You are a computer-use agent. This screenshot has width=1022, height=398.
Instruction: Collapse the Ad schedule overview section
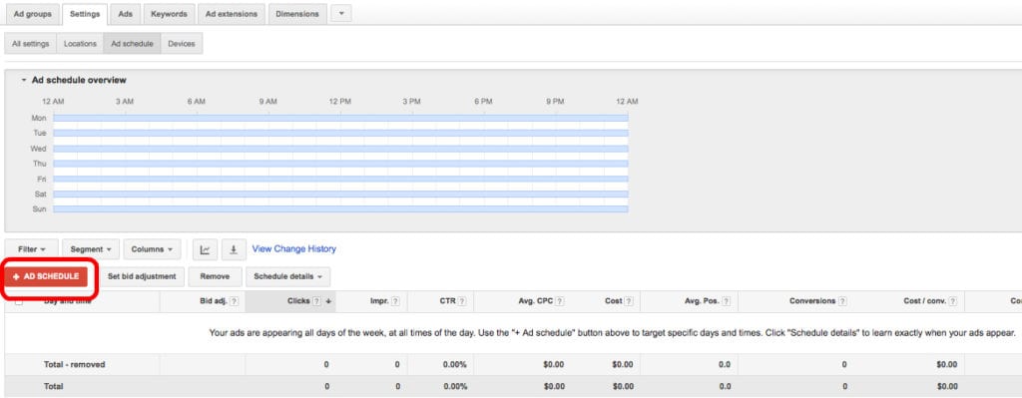pyautogui.click(x=24, y=80)
